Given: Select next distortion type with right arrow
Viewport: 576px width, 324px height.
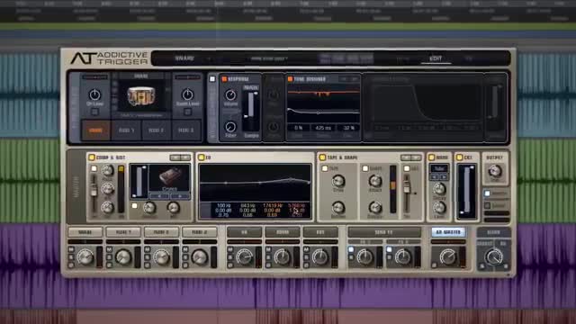Looking at the screenshot, I should [x=180, y=196].
